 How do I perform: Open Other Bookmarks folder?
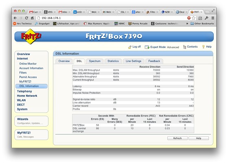202,24
